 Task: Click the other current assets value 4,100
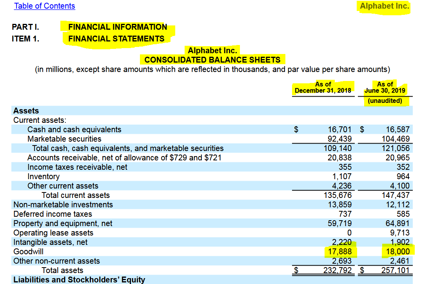(x=400, y=186)
